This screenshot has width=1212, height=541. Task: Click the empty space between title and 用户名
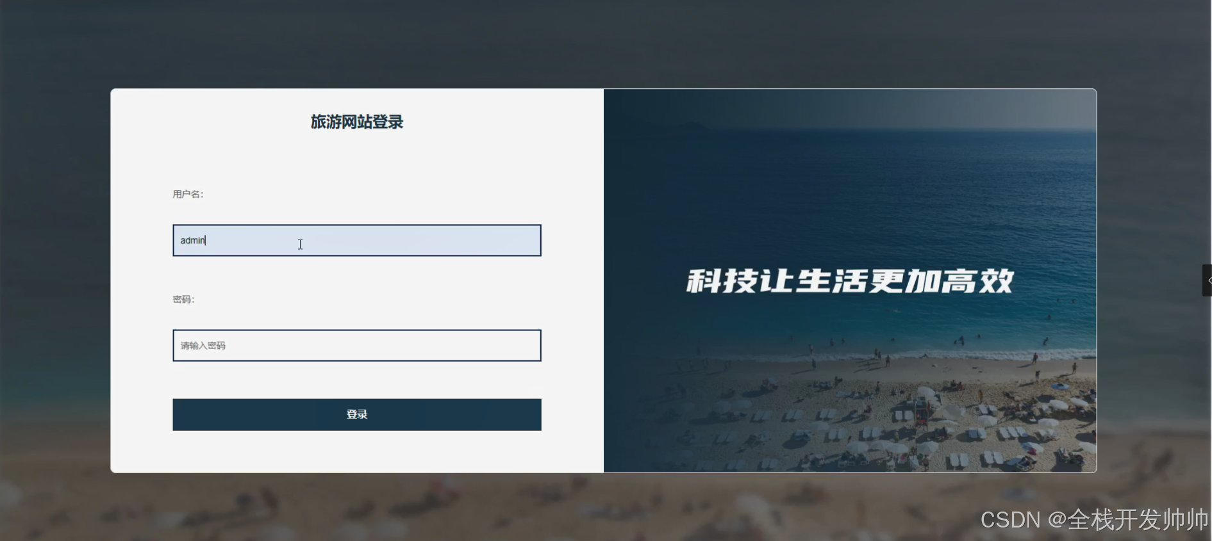pyautogui.click(x=357, y=160)
